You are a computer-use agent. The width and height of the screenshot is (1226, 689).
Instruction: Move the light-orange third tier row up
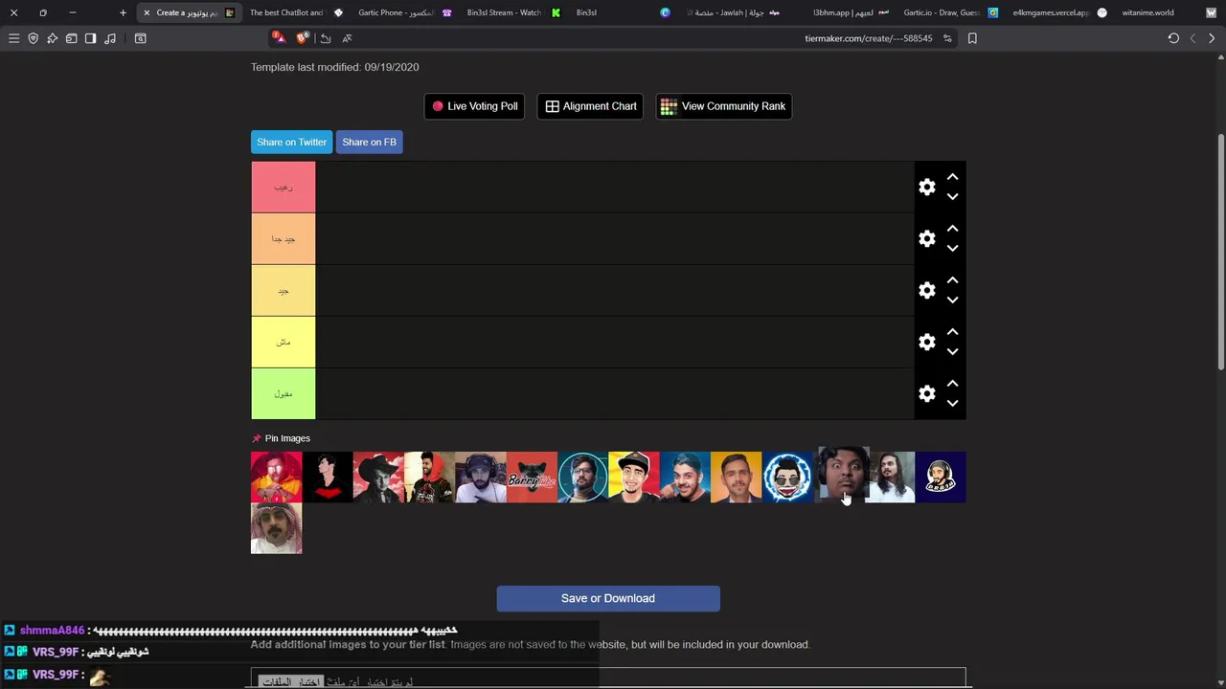(952, 280)
